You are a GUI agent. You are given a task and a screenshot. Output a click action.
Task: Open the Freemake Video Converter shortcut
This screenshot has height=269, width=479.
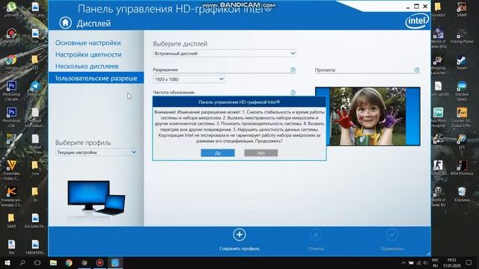click(11, 170)
